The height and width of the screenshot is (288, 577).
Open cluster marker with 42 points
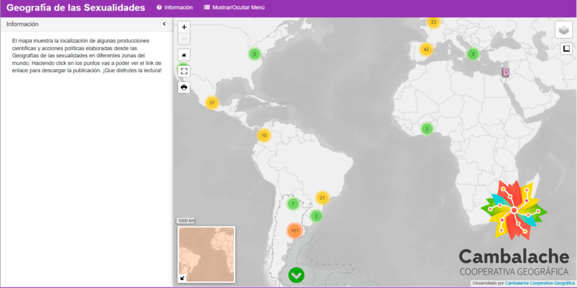point(426,49)
